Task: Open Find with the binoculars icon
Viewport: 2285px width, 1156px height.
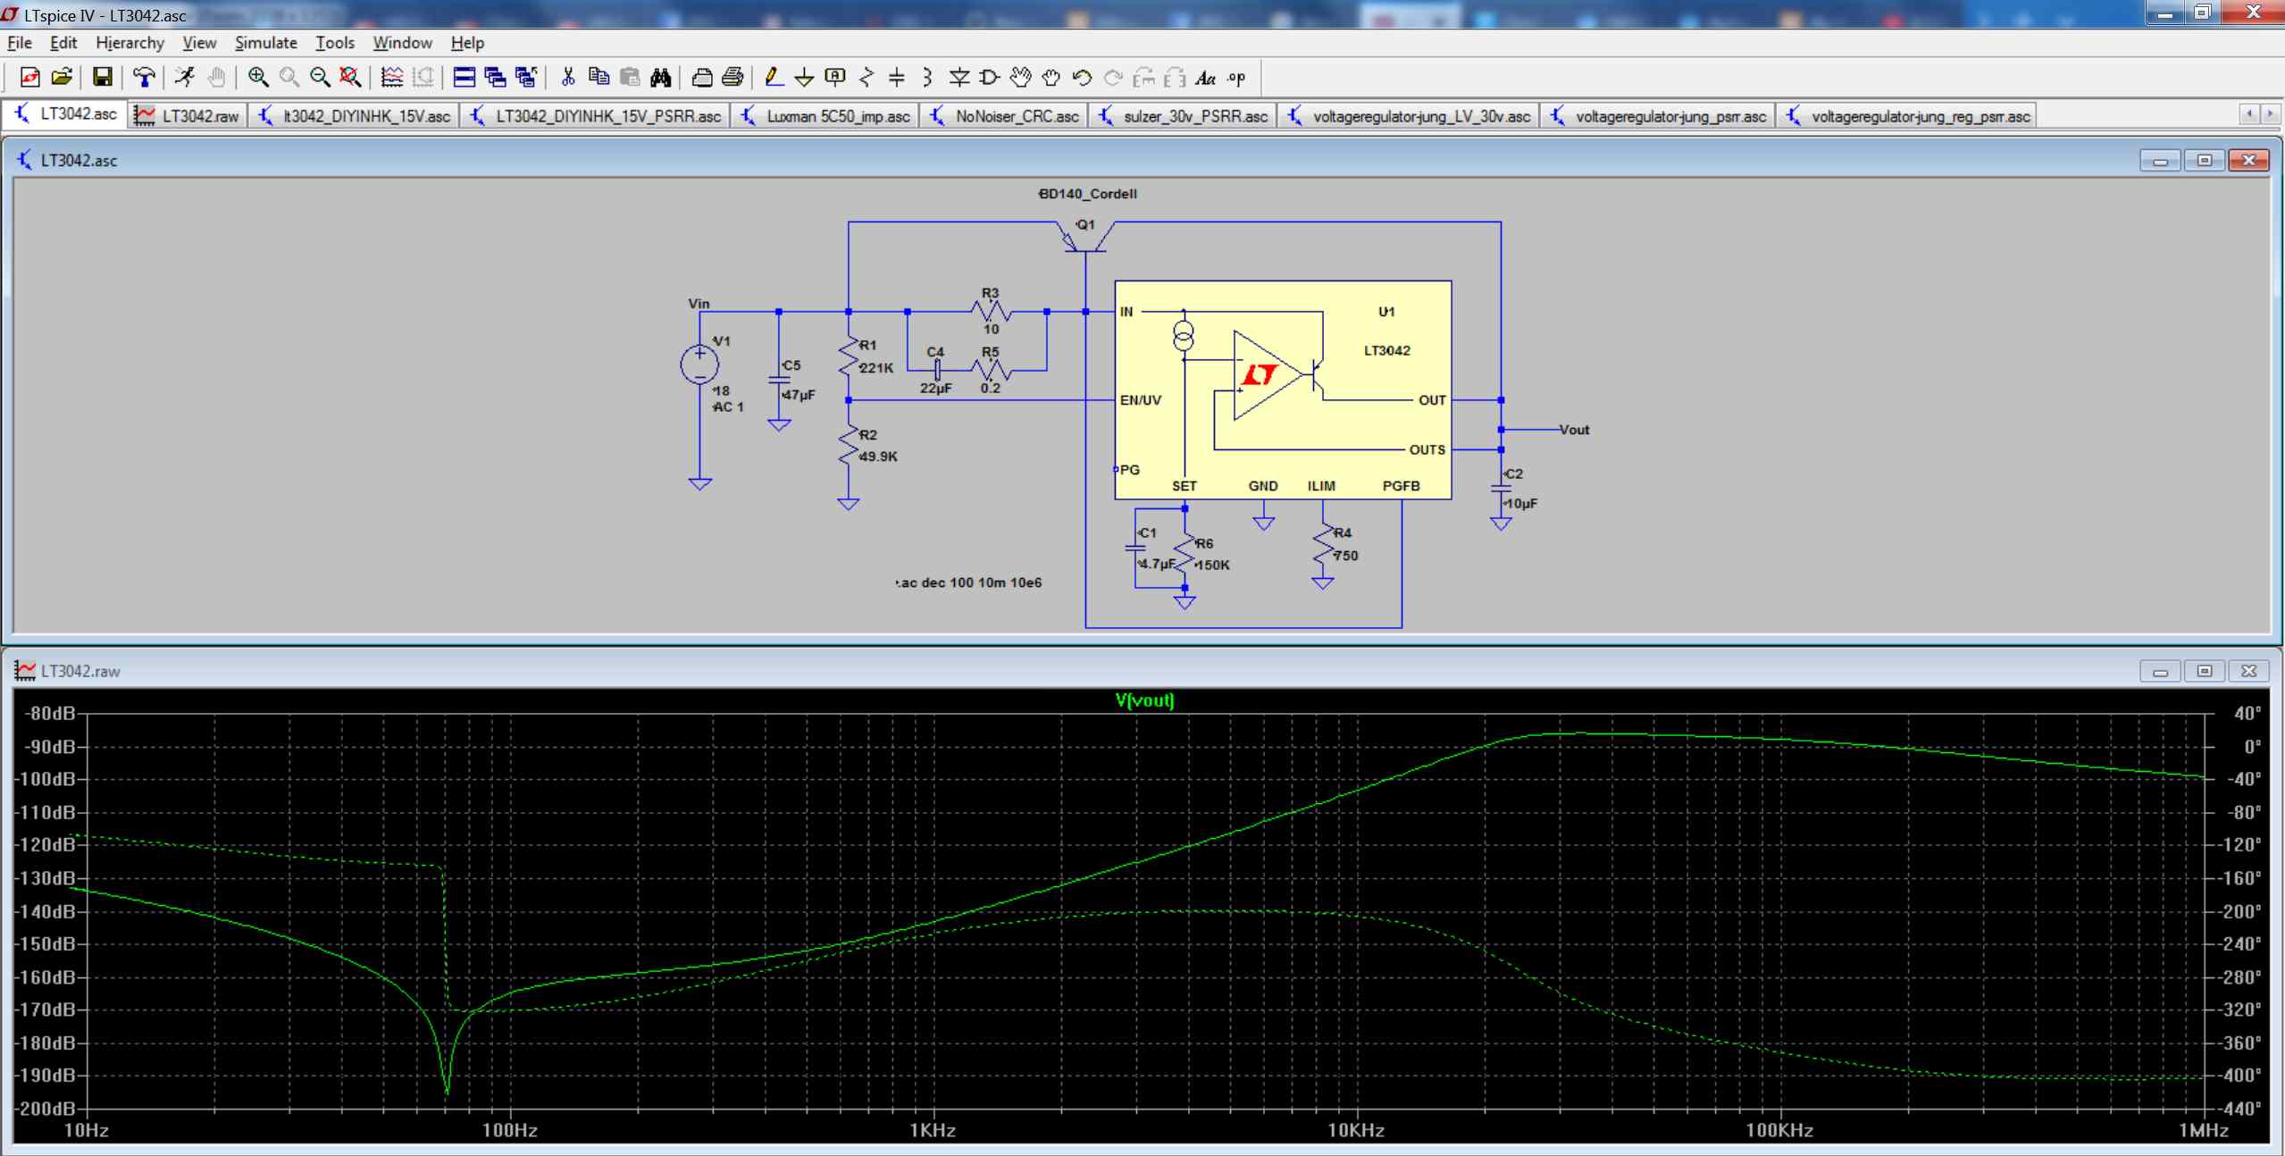Action: coord(661,78)
